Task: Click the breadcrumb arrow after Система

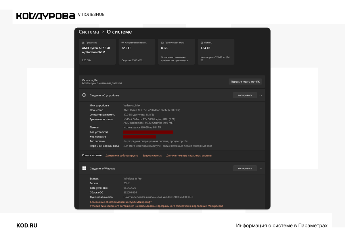Action: coord(103,32)
